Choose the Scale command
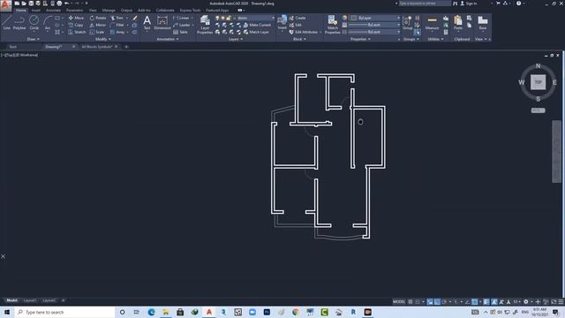Screen dimensions: 565x318 97,32
